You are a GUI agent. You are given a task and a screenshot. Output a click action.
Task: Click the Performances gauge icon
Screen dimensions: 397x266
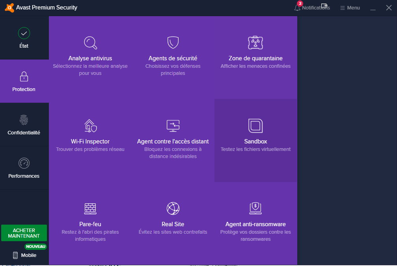(24, 163)
